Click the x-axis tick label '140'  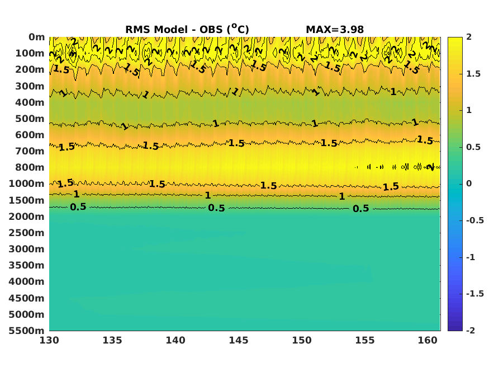click(x=175, y=340)
